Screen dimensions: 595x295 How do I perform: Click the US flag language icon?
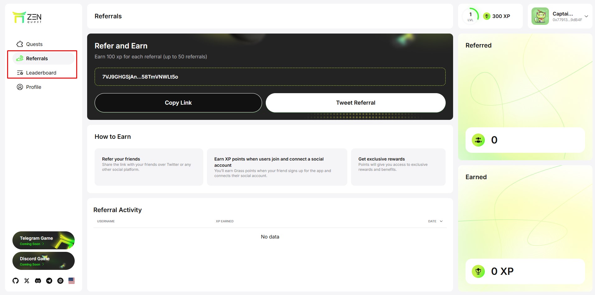[x=72, y=281]
